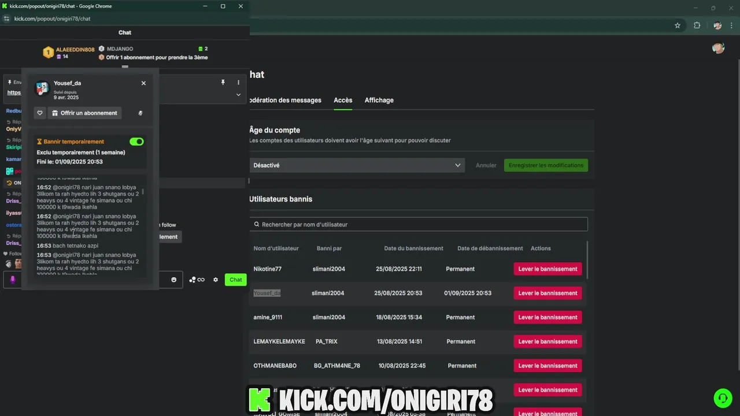
Task: Click the 25/08/2025 22:11 ban date
Action: (x=398, y=269)
